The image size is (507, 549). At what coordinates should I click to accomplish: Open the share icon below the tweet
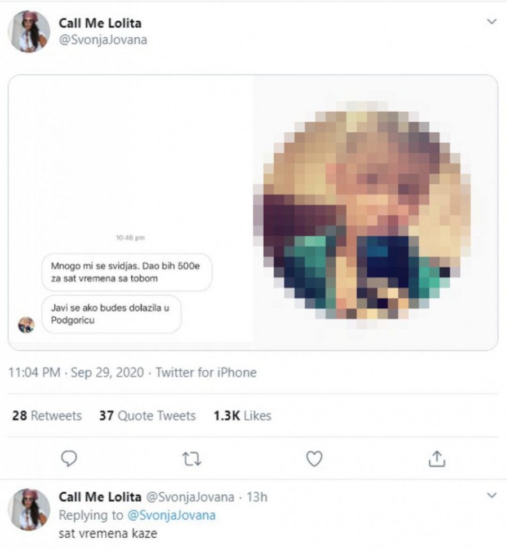[x=437, y=460]
